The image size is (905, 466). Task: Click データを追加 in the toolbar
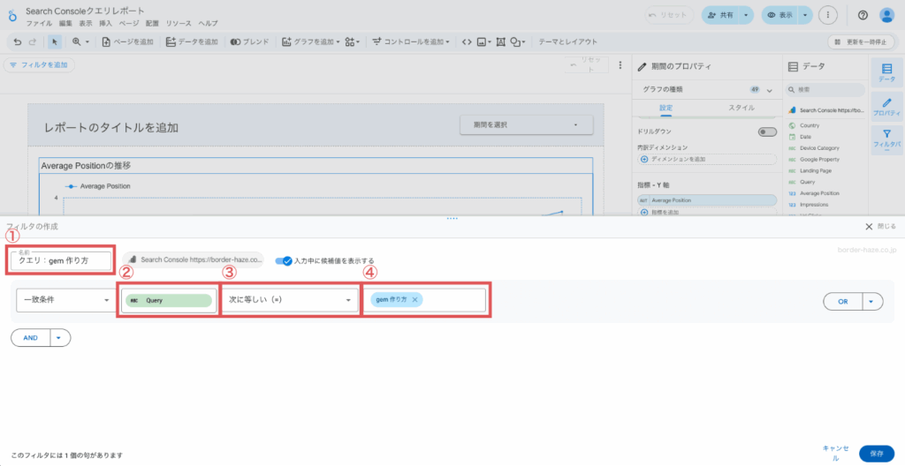tap(192, 41)
